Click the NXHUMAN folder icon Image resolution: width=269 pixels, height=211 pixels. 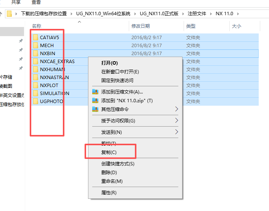click(35, 69)
